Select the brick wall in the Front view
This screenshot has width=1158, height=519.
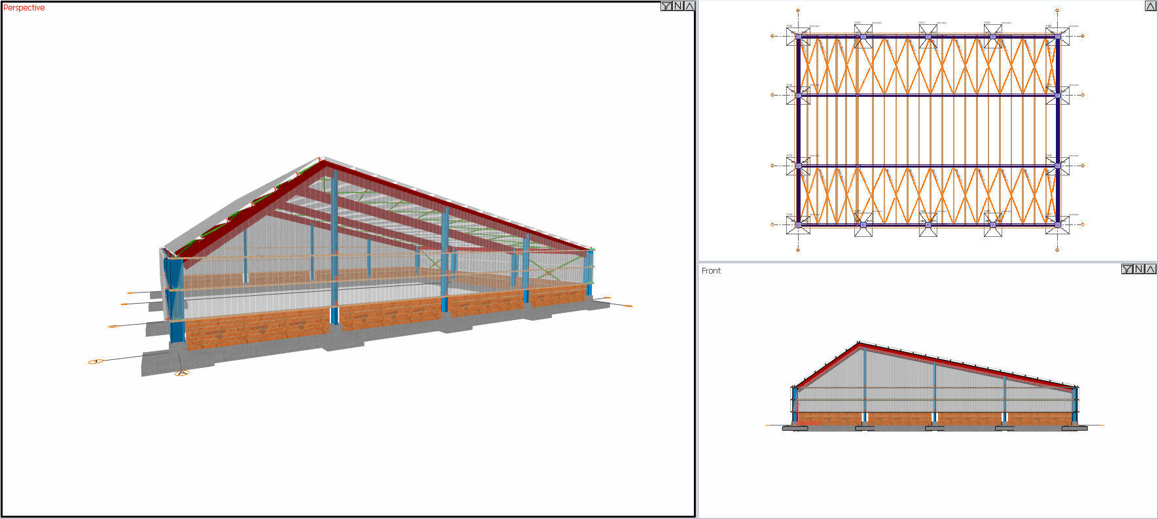click(897, 419)
